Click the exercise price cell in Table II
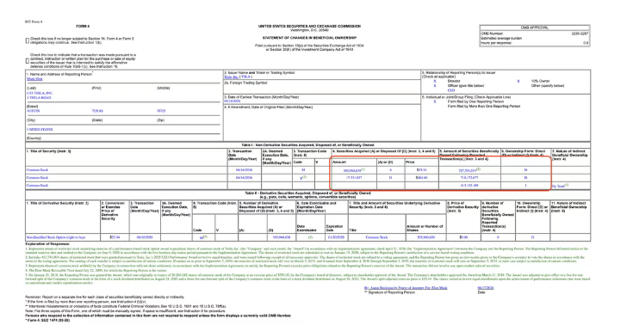 (x=115, y=237)
